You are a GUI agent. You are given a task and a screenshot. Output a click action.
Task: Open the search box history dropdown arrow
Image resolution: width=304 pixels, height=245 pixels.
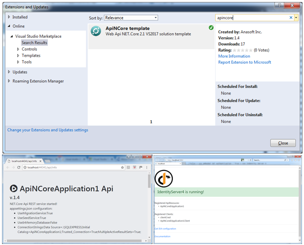click(296, 17)
